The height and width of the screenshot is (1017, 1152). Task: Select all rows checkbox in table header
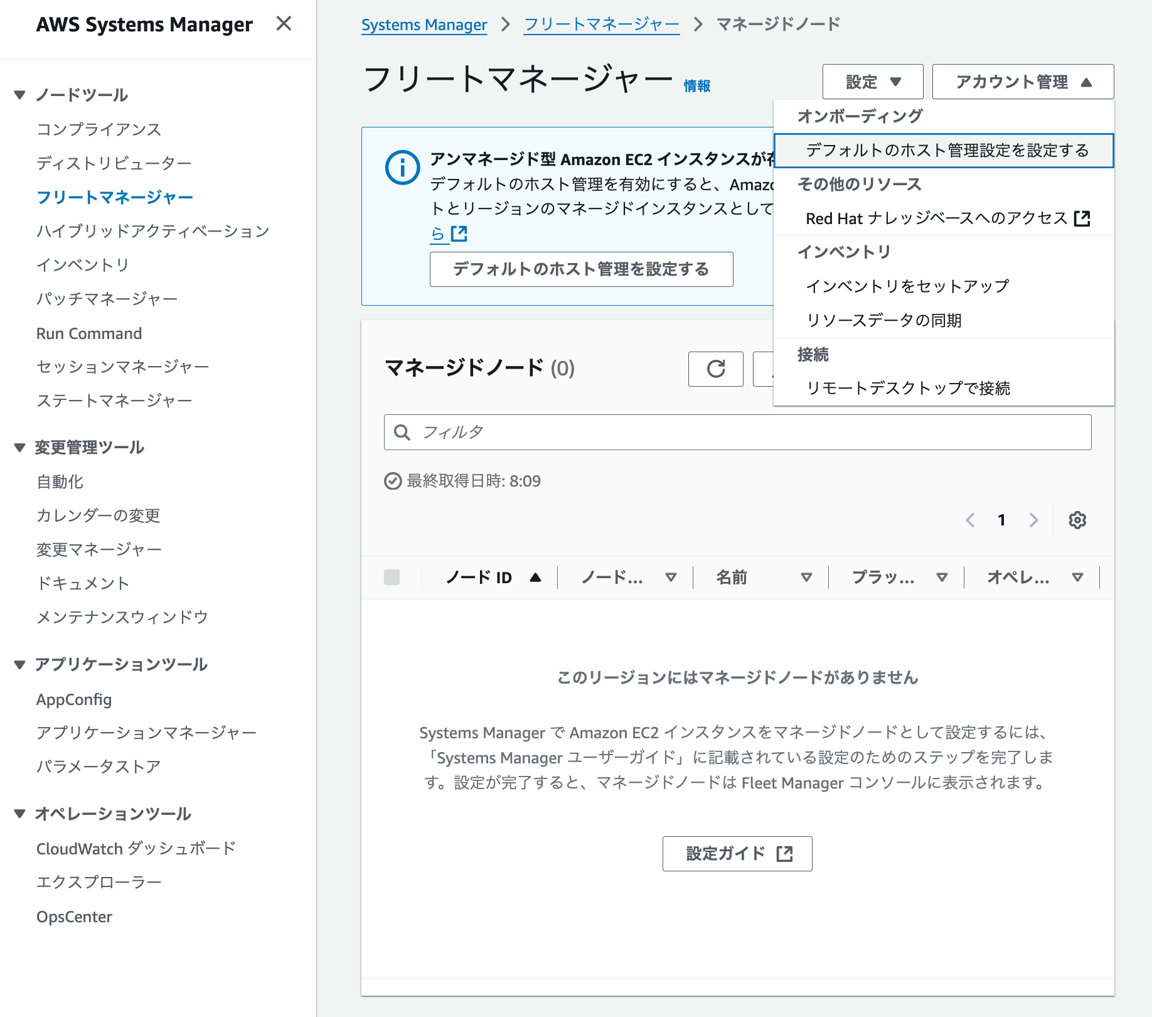392,577
